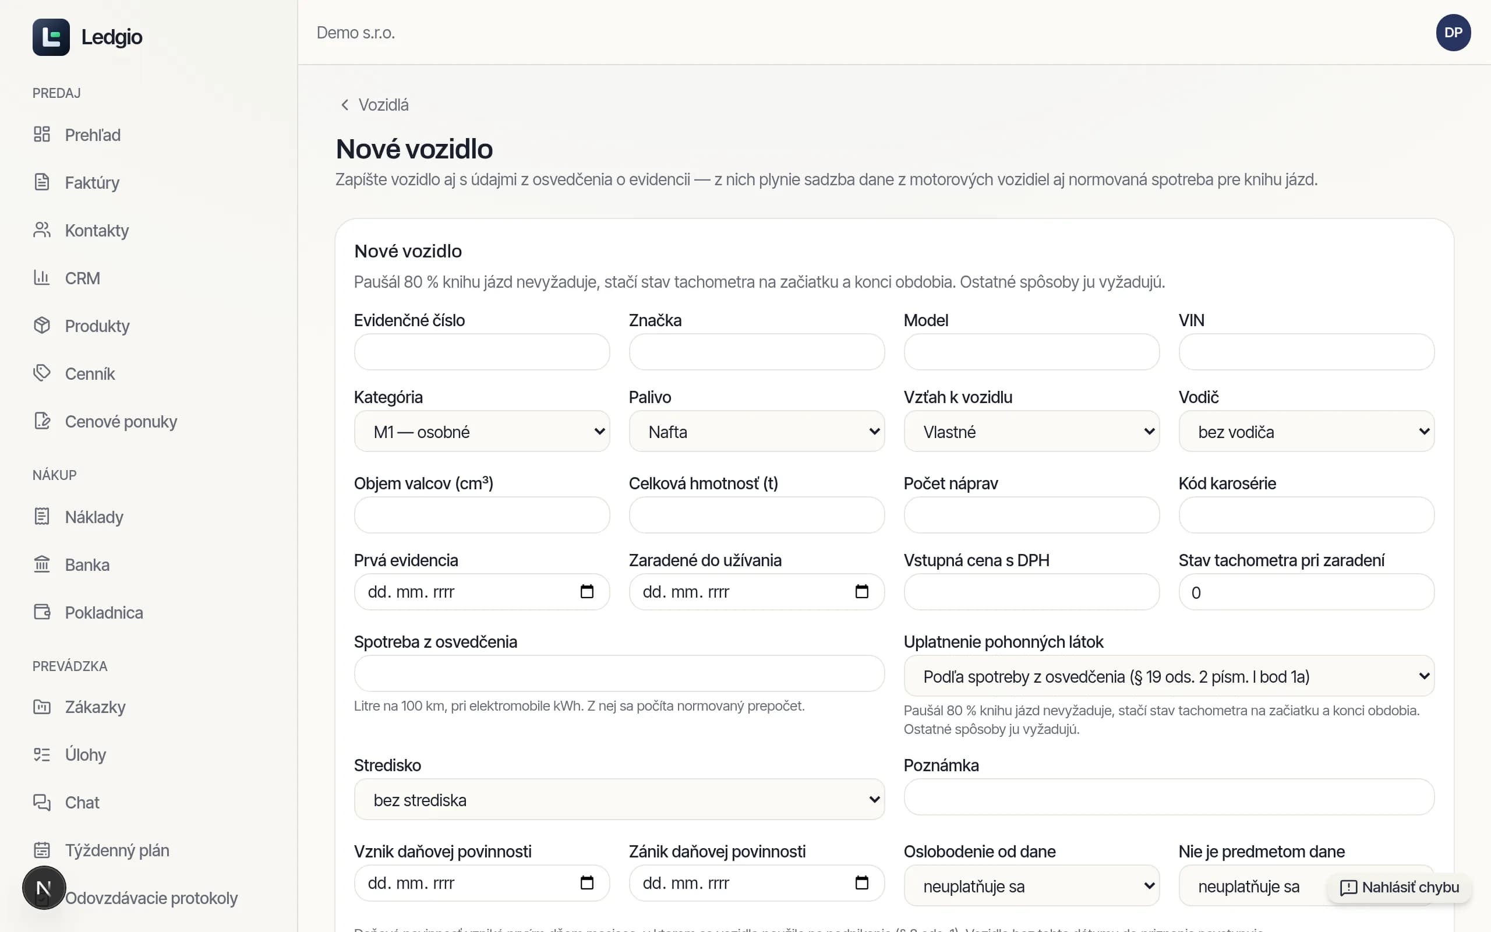Click the round N badge icon
The width and height of the screenshot is (1491, 932).
click(x=44, y=888)
